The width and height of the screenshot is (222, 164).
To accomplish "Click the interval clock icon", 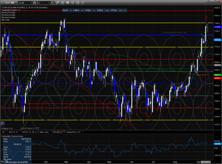I will tap(52, 3).
